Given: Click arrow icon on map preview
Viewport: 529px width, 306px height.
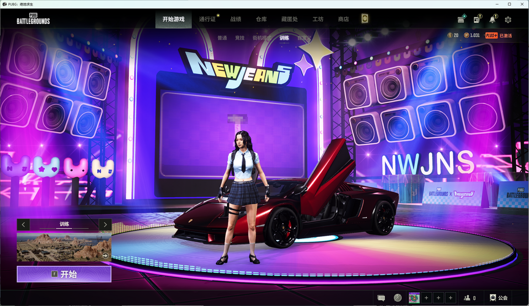Looking at the screenshot, I should click(x=106, y=256).
